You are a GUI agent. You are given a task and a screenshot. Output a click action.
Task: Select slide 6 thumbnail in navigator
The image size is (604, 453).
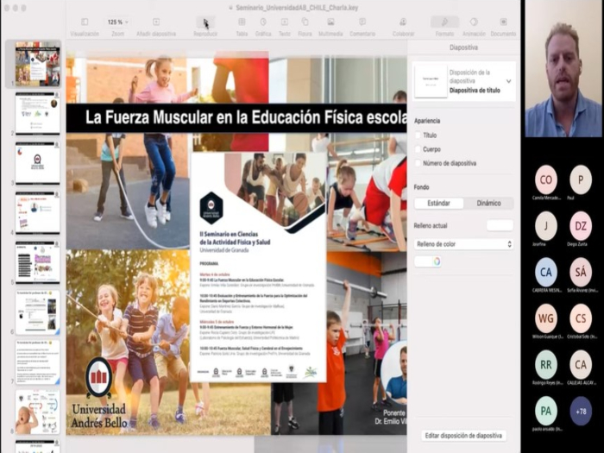(38, 311)
